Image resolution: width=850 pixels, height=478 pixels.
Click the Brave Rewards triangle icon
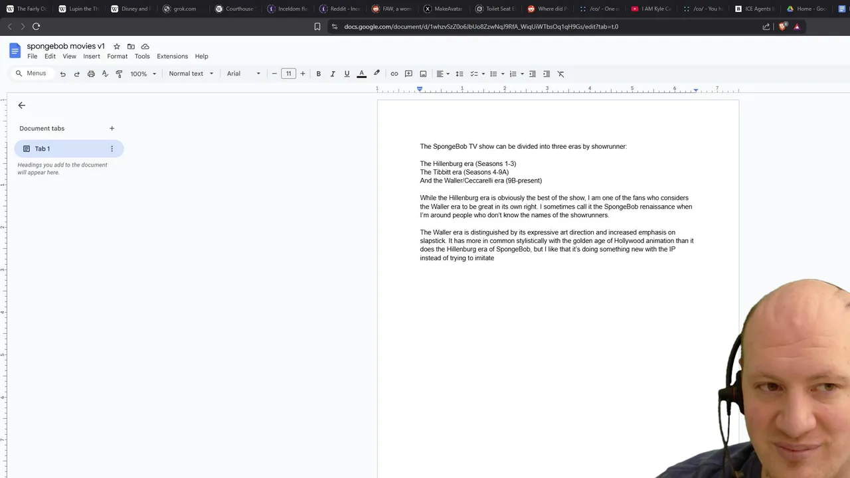tap(797, 27)
